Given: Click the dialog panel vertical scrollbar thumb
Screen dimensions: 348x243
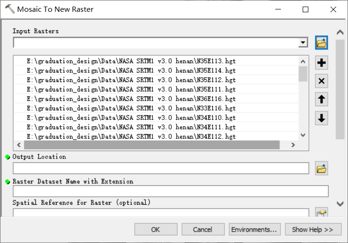Looking at the screenshot, I should [x=340, y=89].
